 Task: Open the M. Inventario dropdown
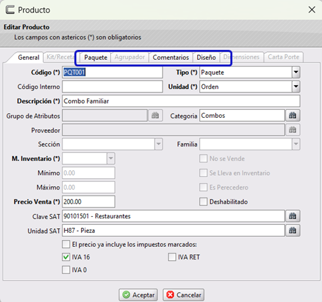click(x=111, y=158)
